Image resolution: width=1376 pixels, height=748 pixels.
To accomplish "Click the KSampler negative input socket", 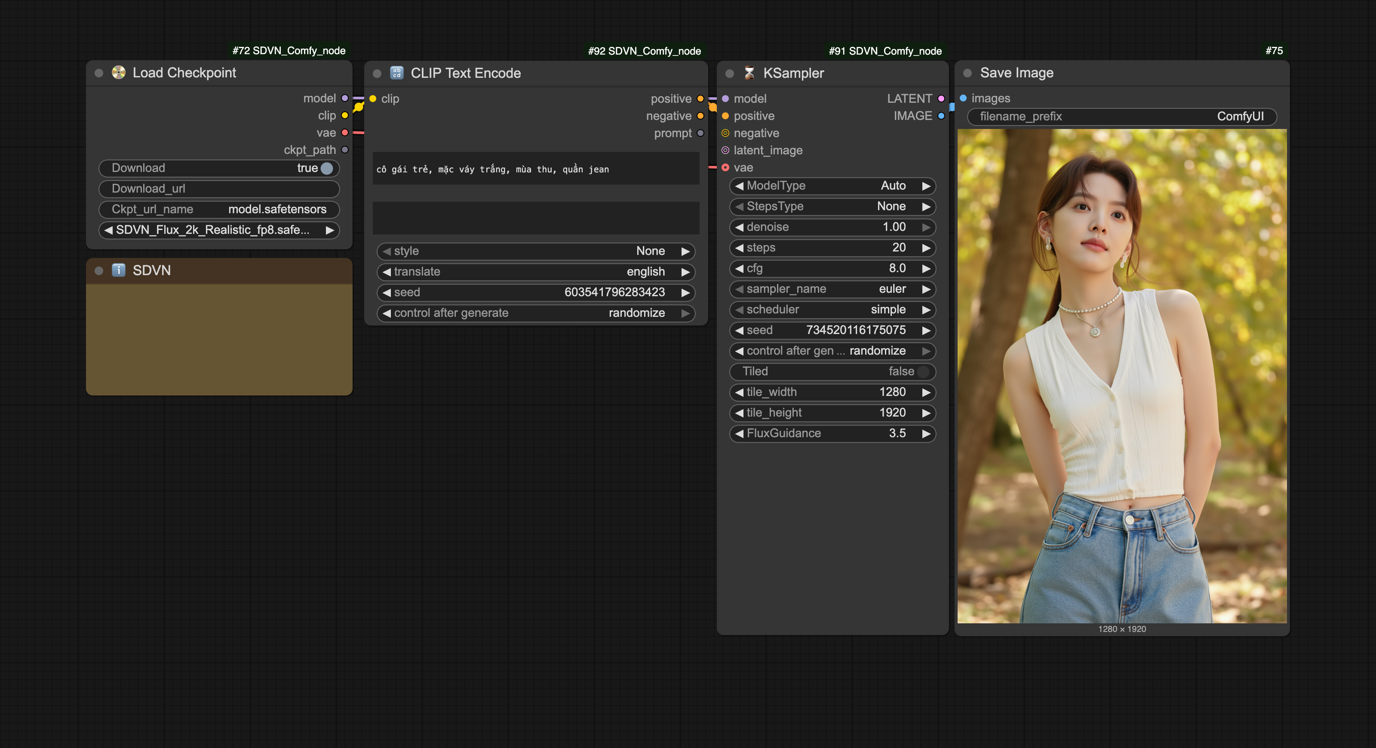I will [725, 133].
